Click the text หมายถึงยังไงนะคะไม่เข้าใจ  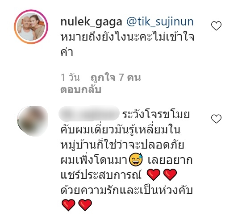click(127, 37)
